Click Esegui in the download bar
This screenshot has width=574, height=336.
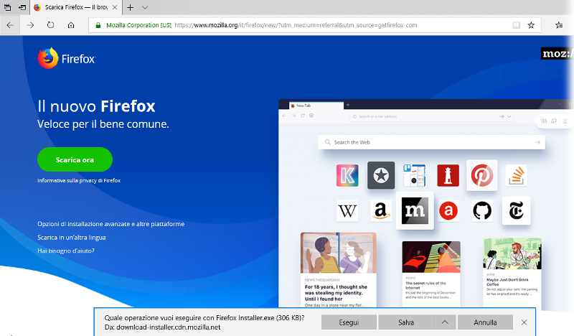click(x=349, y=322)
